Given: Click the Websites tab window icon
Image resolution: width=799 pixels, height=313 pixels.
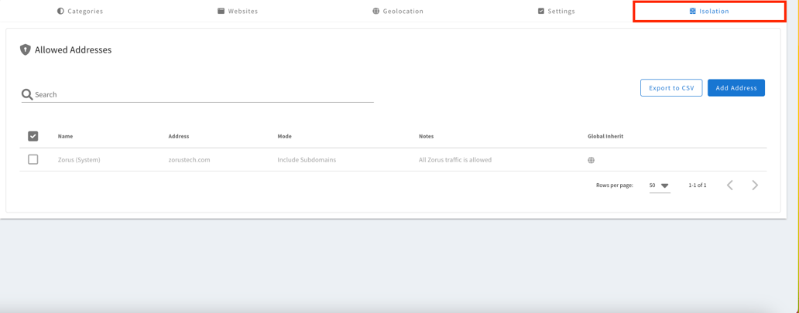Looking at the screenshot, I should 221,12.
